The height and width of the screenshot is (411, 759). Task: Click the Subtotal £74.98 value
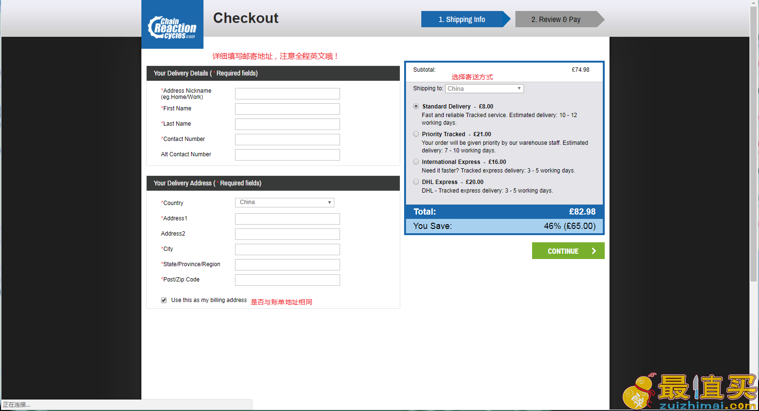point(580,70)
